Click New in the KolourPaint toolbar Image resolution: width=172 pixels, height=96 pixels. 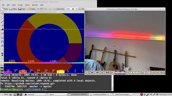click(x=5, y=9)
